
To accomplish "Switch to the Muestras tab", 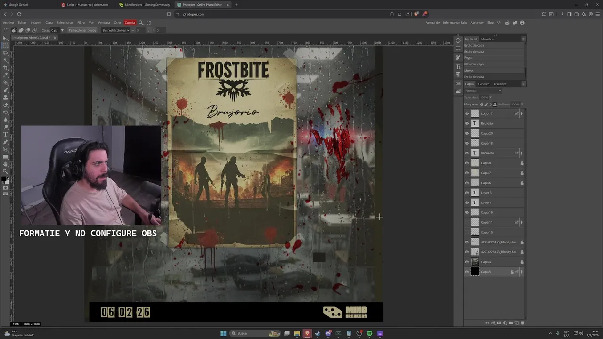I will coord(488,39).
